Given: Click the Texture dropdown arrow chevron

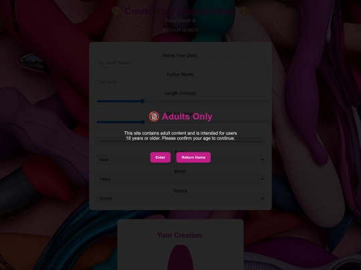Looking at the screenshot, I should (262, 198).
